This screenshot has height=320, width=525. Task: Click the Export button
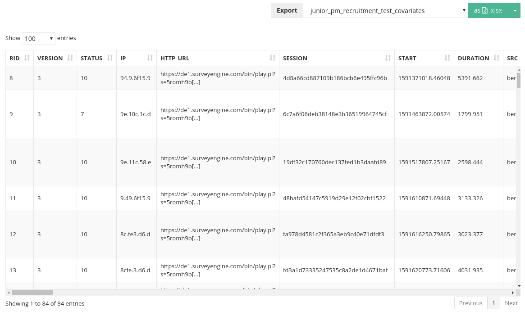pyautogui.click(x=287, y=10)
